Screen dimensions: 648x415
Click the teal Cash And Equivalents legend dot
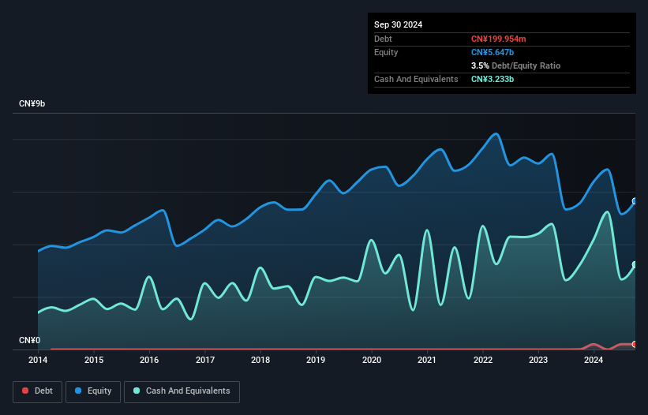[137, 391]
